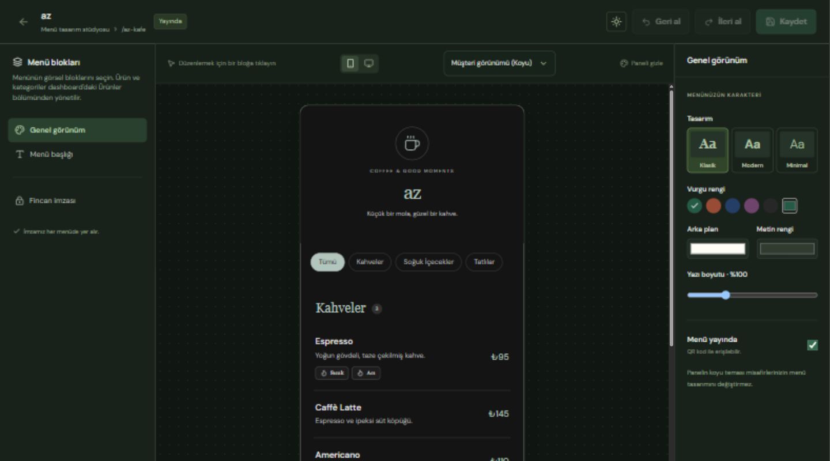Click the /az-kafe breadcrumb link
Screen dimensions: 830x461
(x=134, y=29)
